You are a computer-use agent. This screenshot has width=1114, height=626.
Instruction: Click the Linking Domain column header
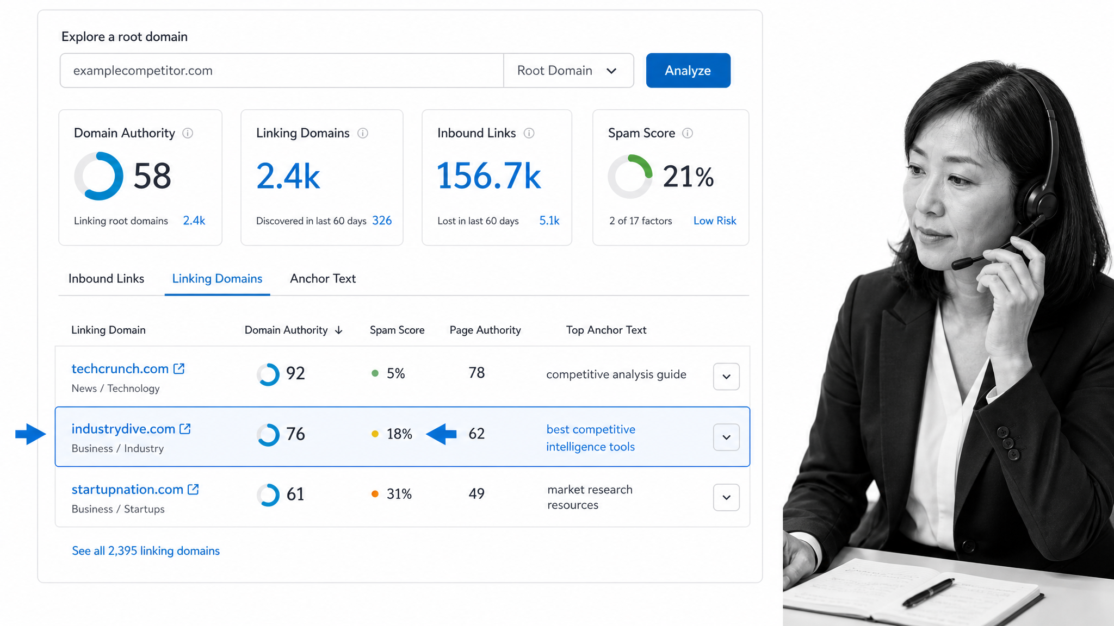[x=108, y=330]
